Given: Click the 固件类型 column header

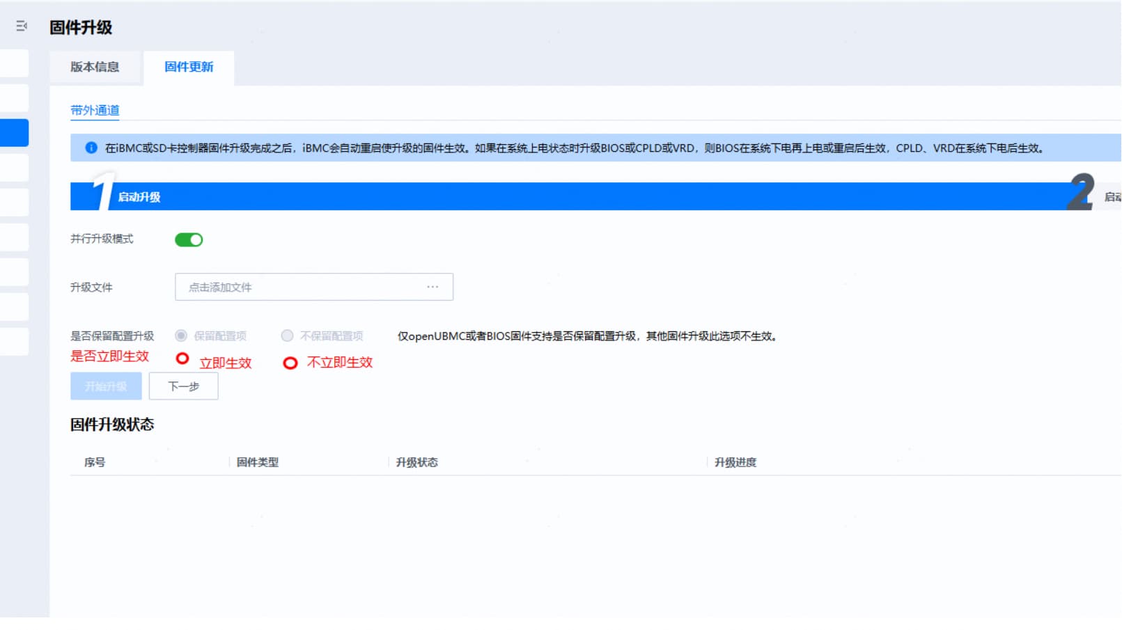Looking at the screenshot, I should click(x=258, y=462).
